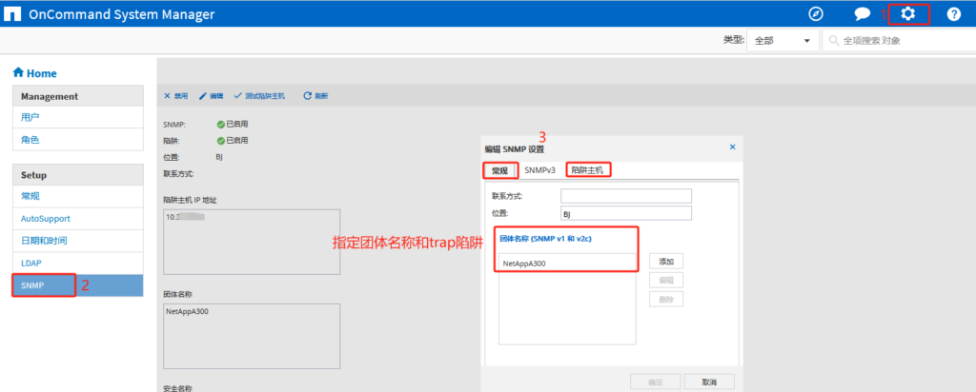The image size is (976, 392).
Task: Close the 编辑 SNMP 设置 dialog
Action: pyautogui.click(x=733, y=147)
